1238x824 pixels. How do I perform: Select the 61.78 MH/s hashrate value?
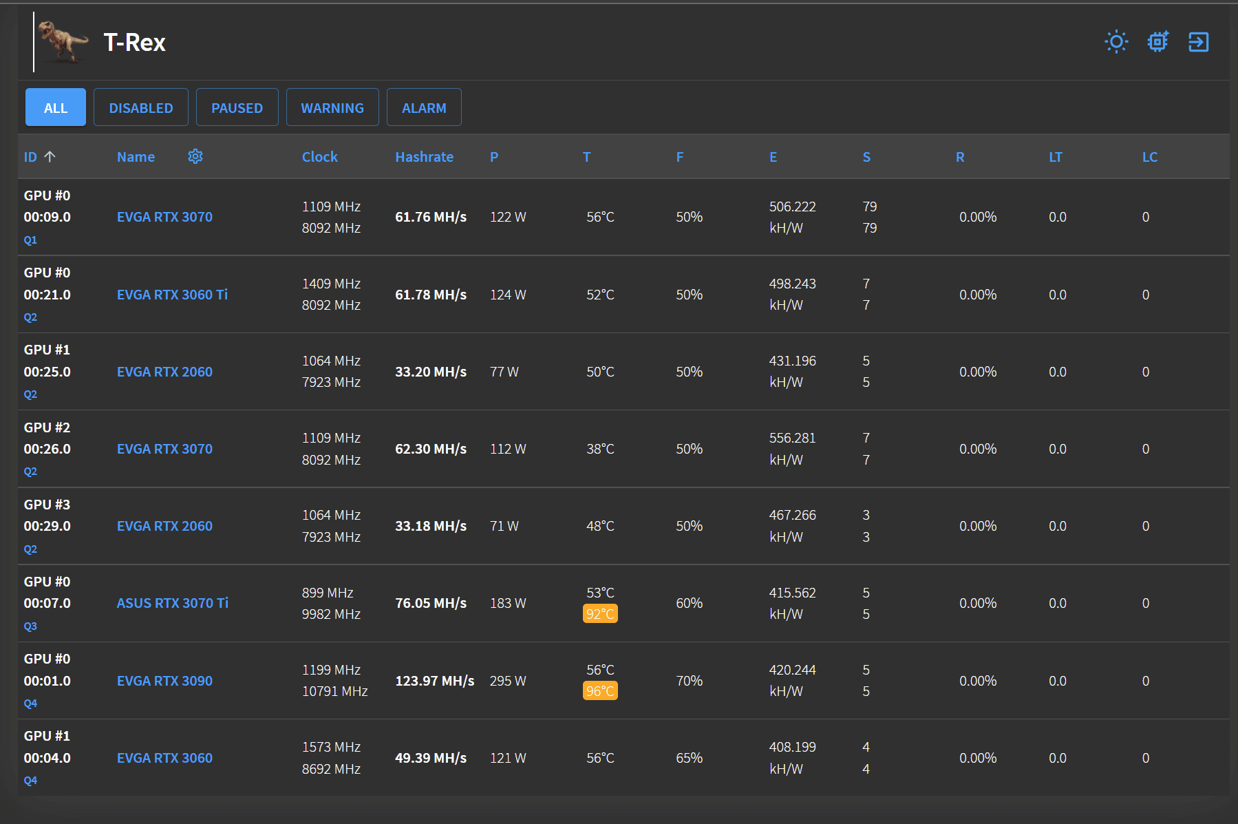(431, 295)
